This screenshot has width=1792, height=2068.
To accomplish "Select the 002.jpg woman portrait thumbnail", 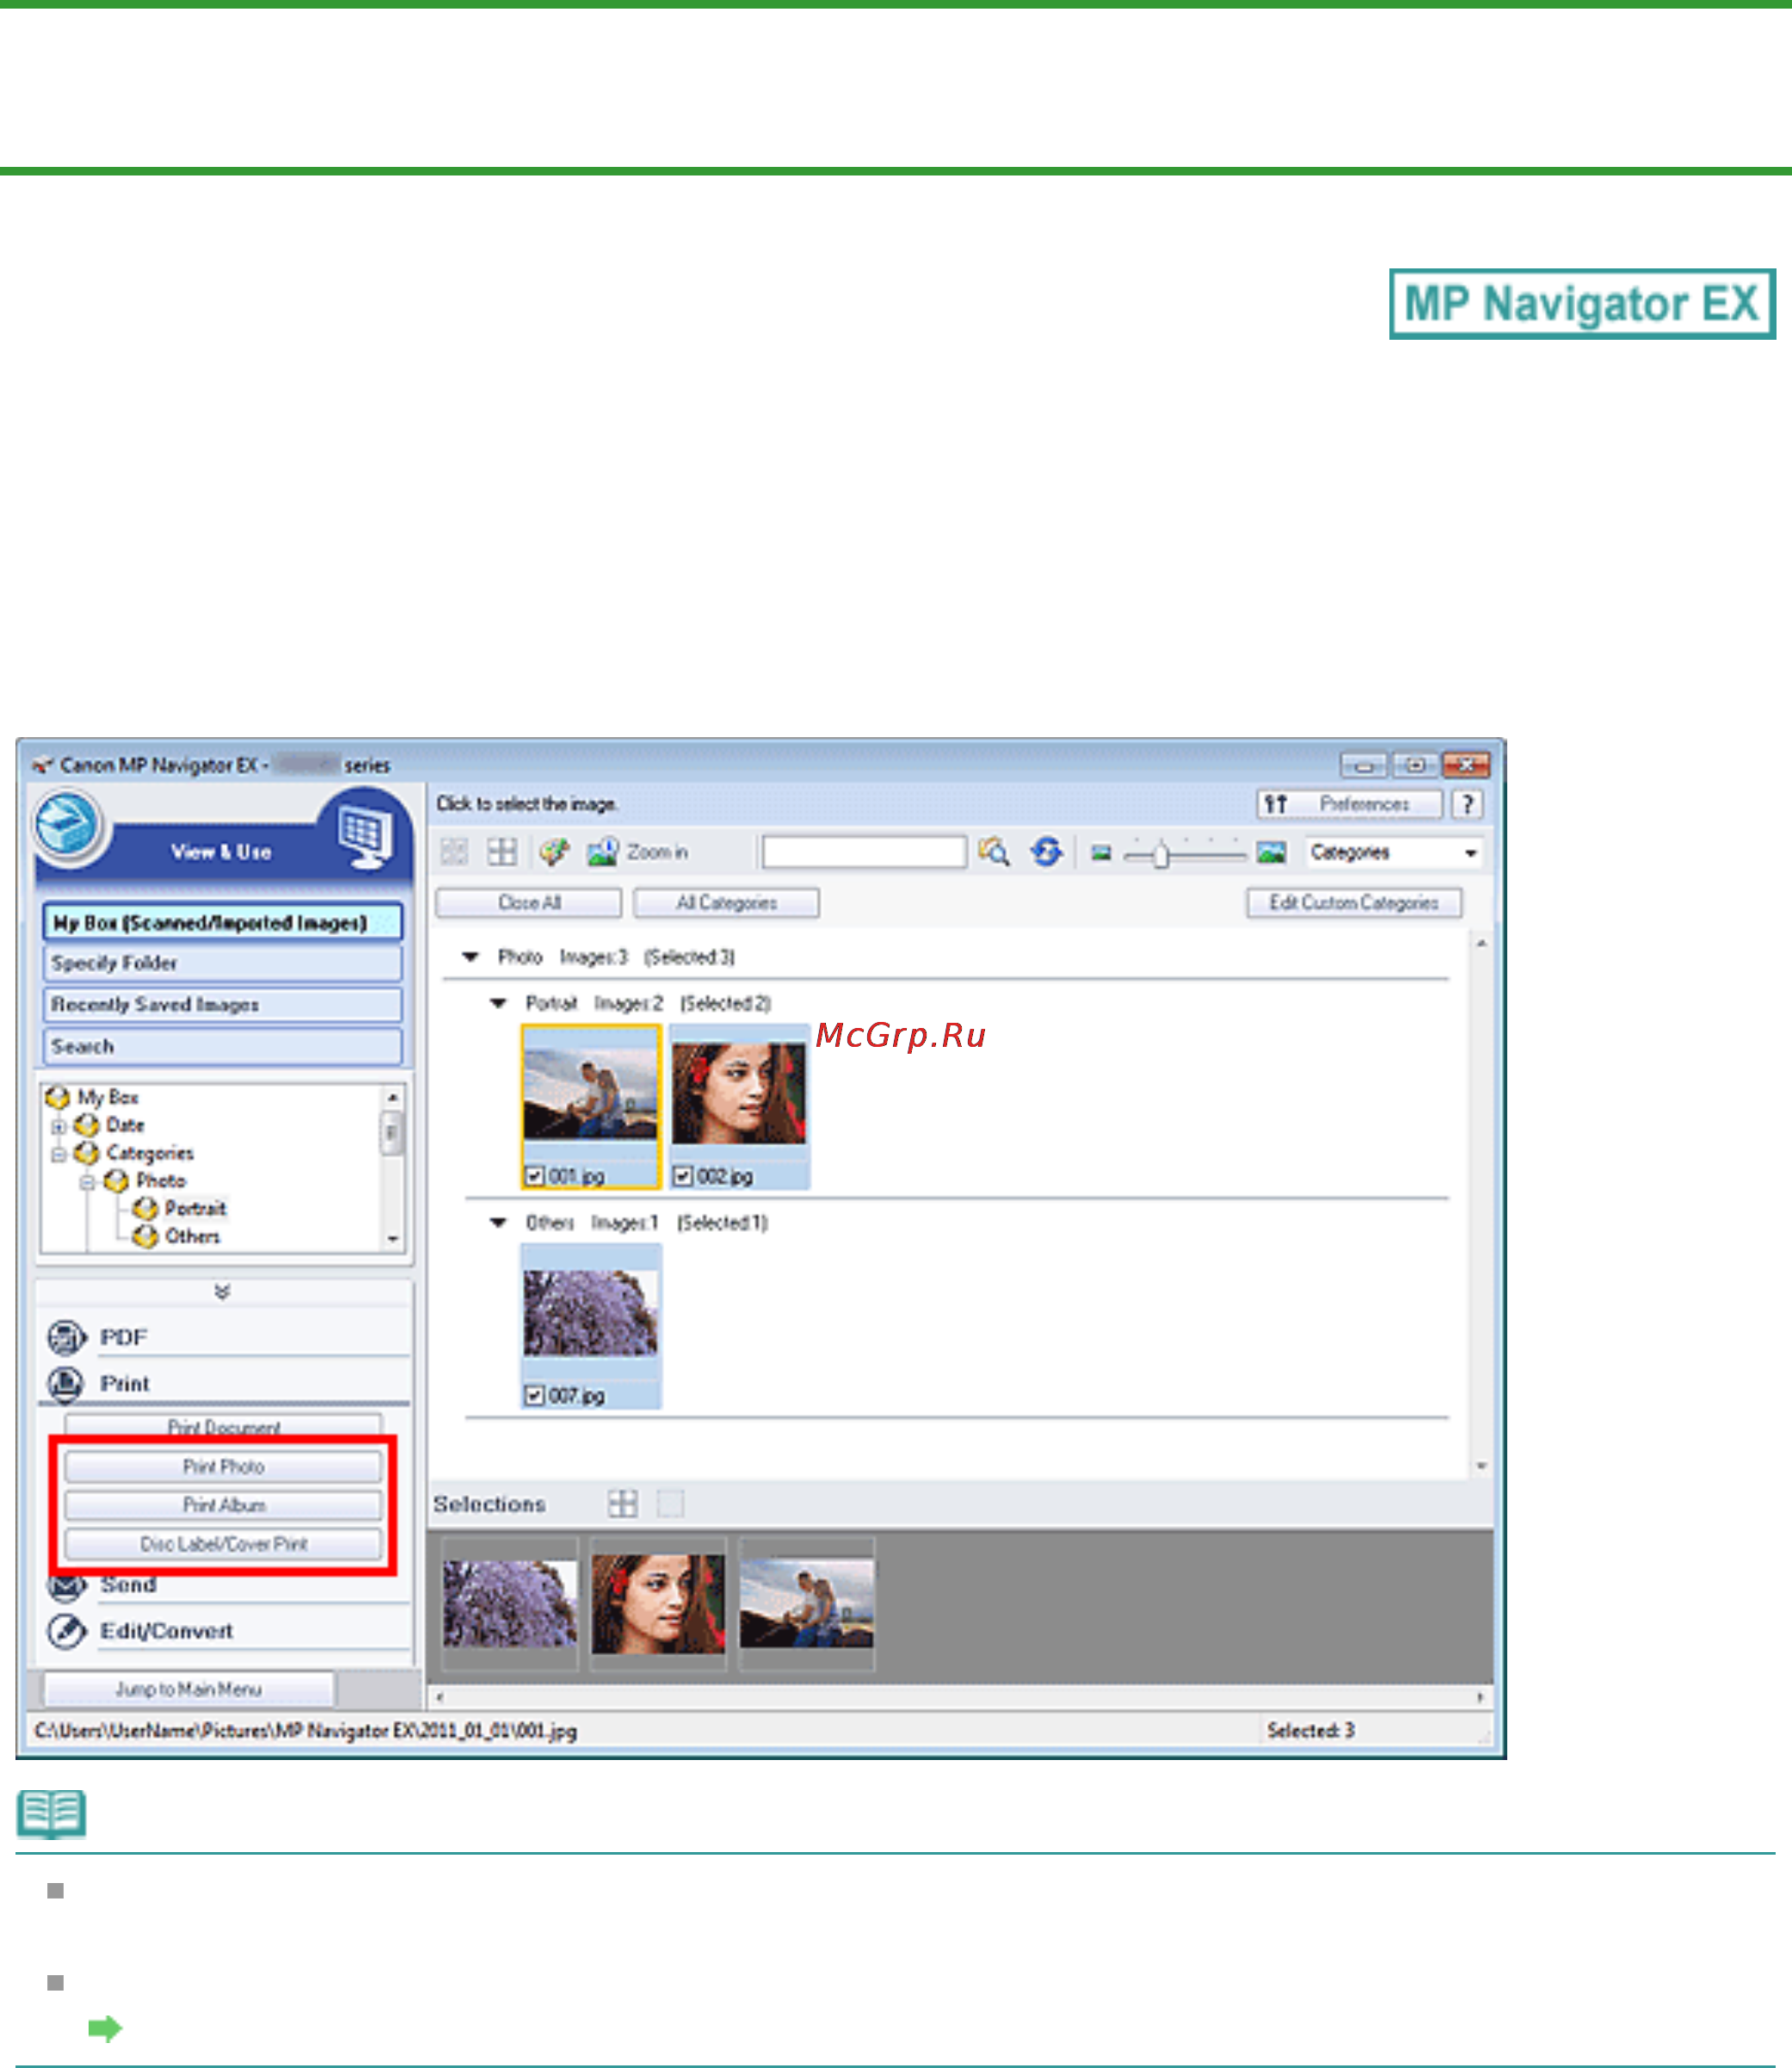I will coord(739,1093).
